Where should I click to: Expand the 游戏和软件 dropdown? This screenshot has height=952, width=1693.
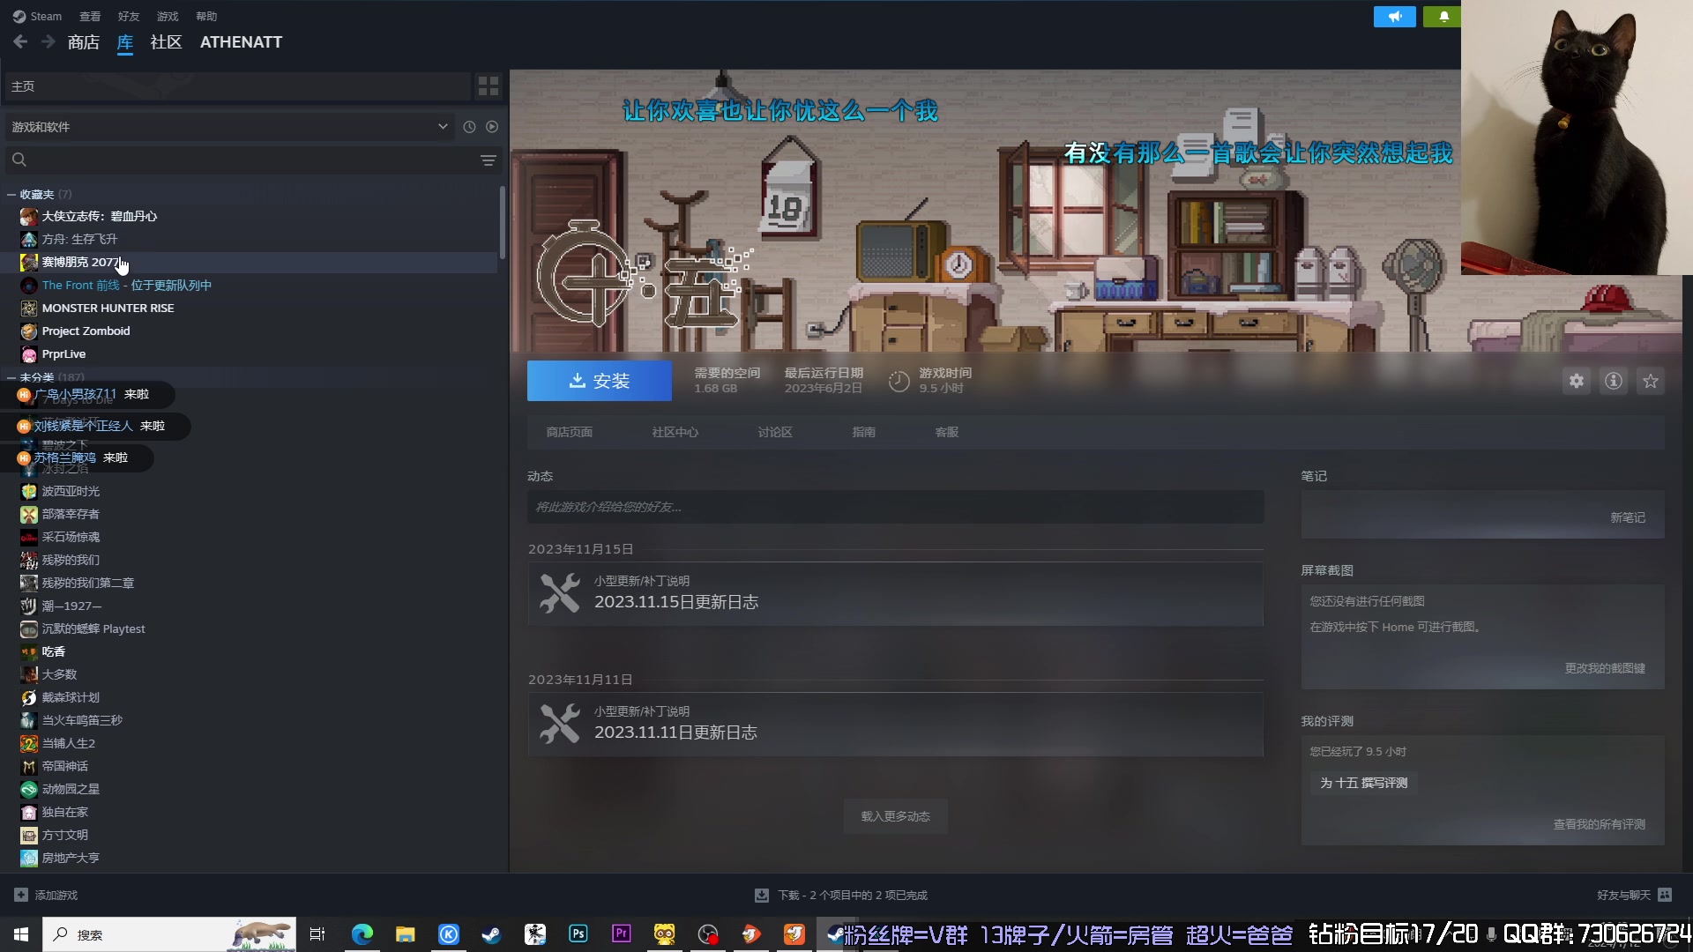443,127
